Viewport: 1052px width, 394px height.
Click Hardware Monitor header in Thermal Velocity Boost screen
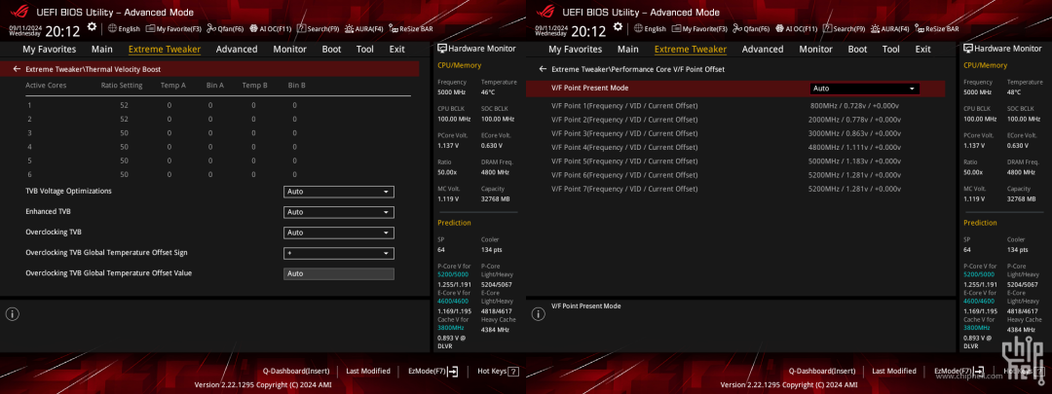(476, 49)
